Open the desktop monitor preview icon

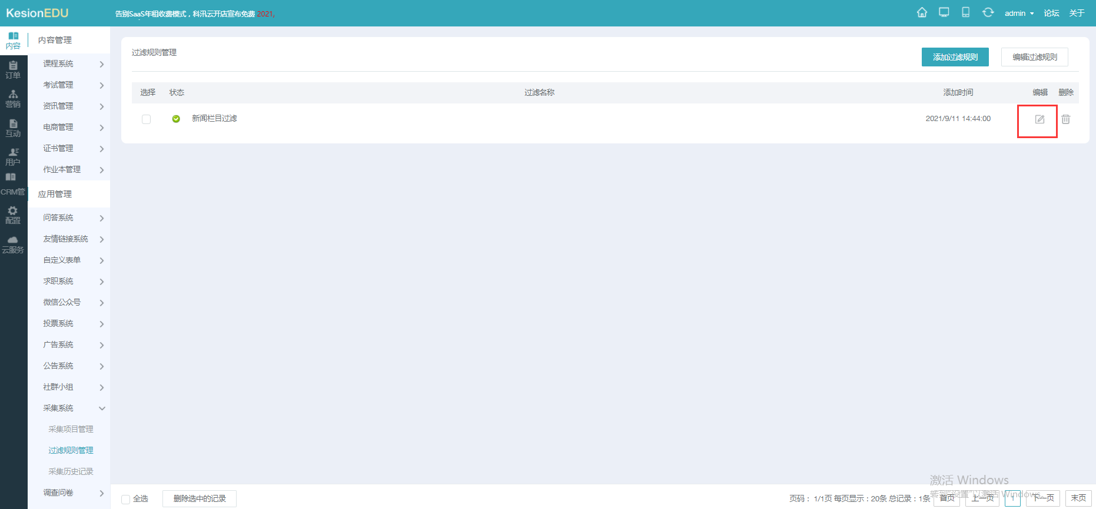click(x=944, y=12)
